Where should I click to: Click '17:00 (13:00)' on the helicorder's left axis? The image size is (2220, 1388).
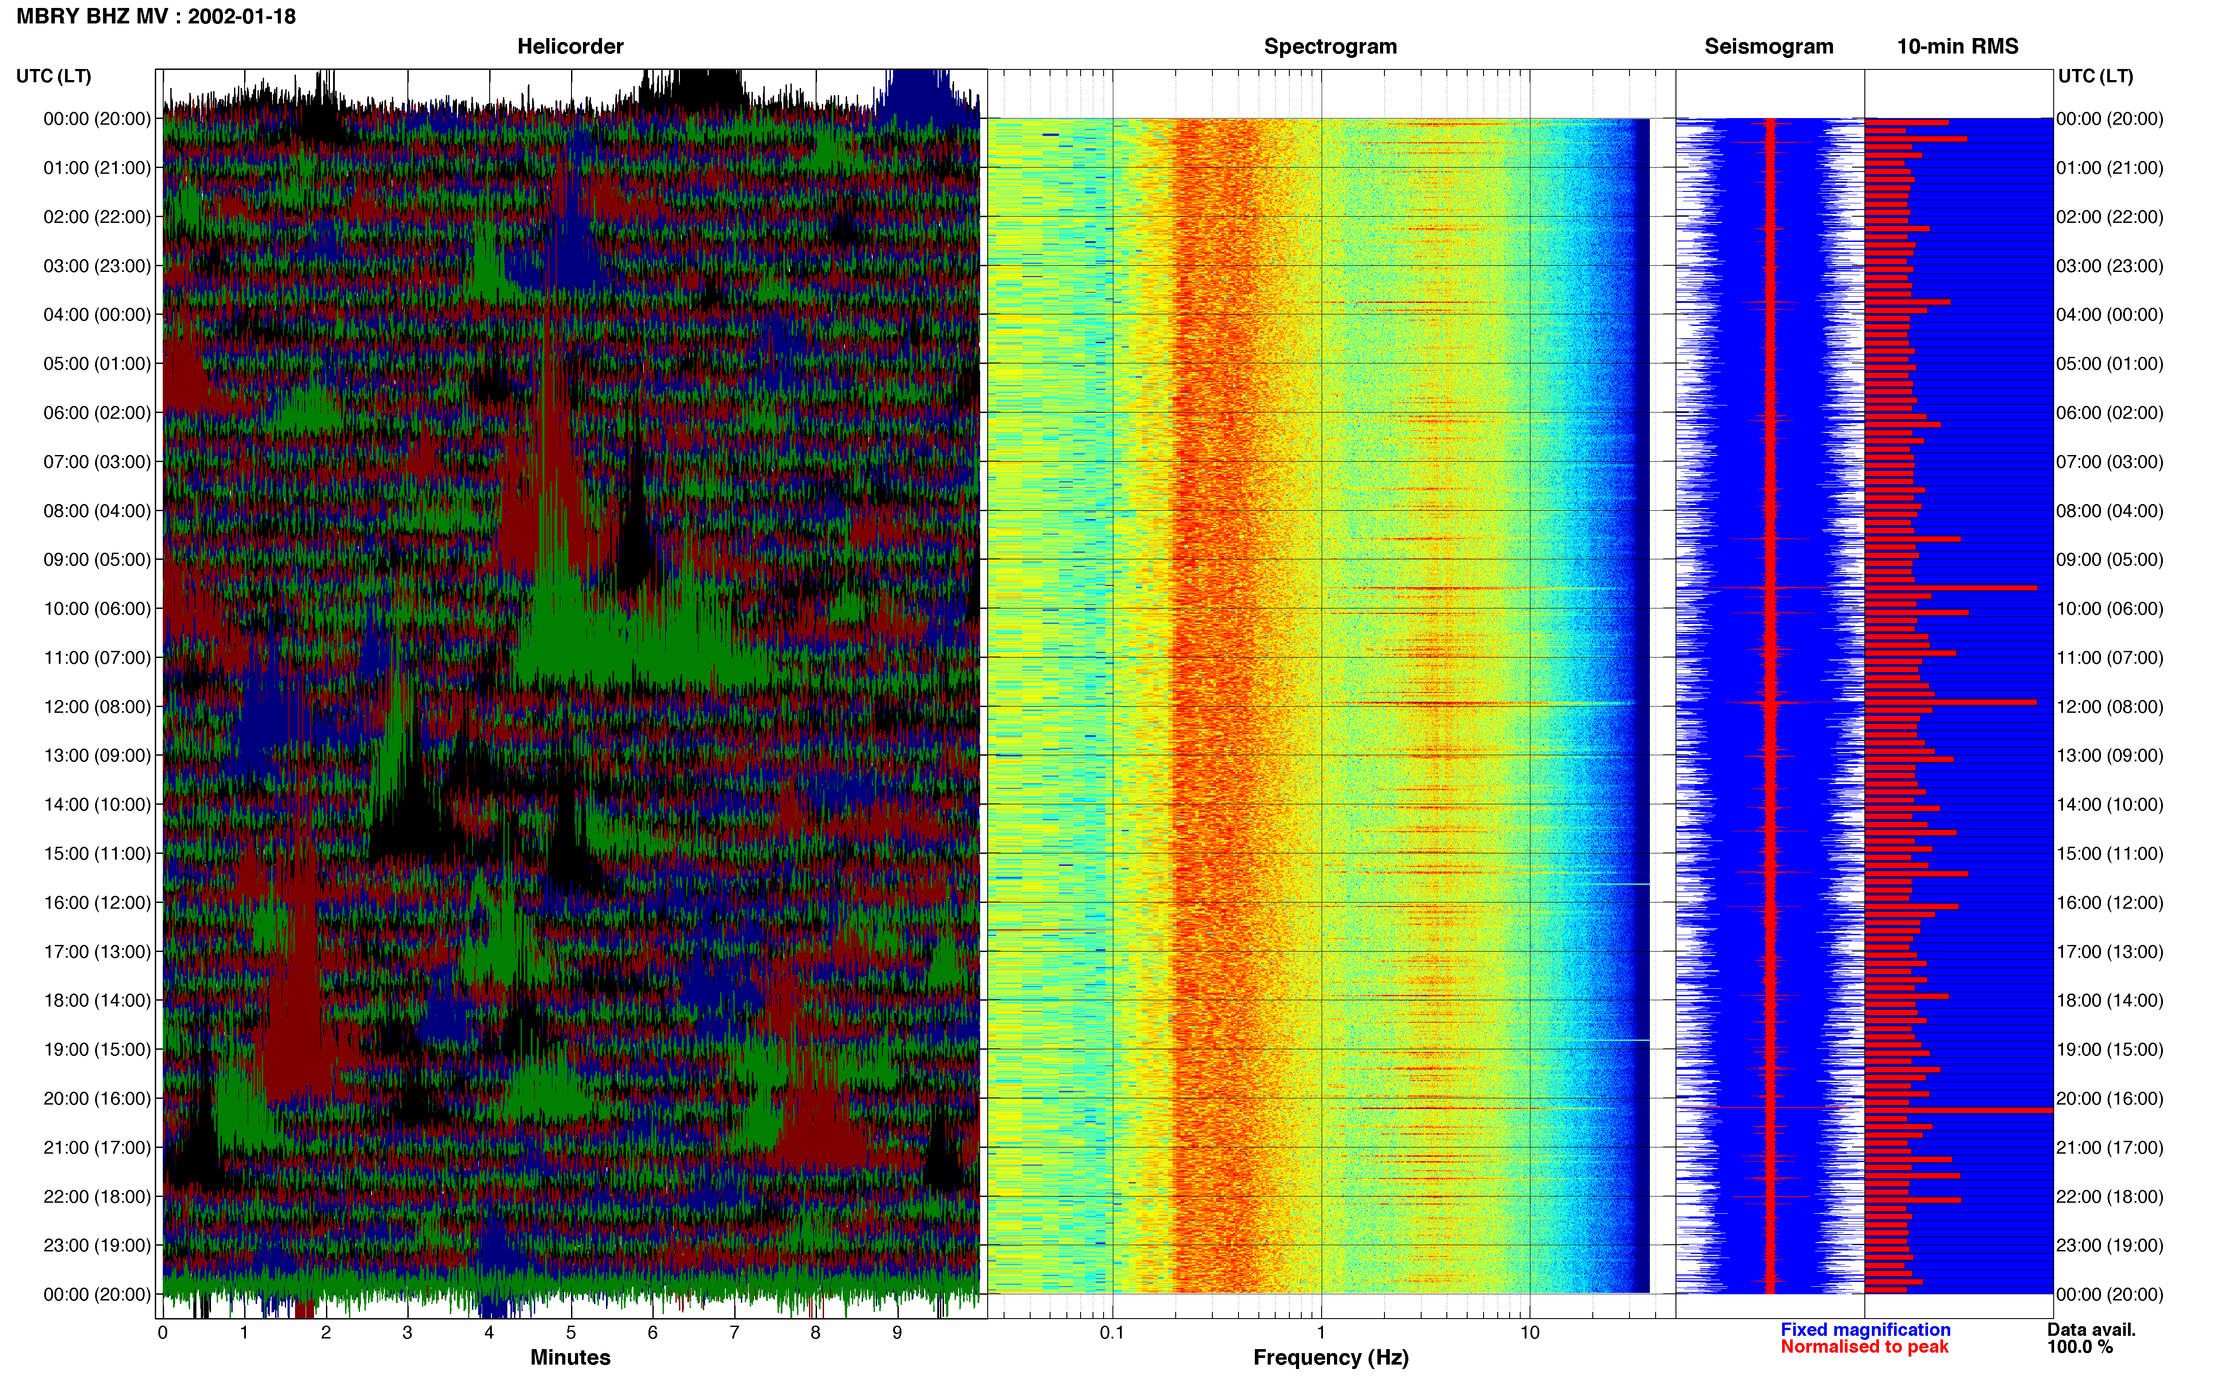(x=97, y=952)
